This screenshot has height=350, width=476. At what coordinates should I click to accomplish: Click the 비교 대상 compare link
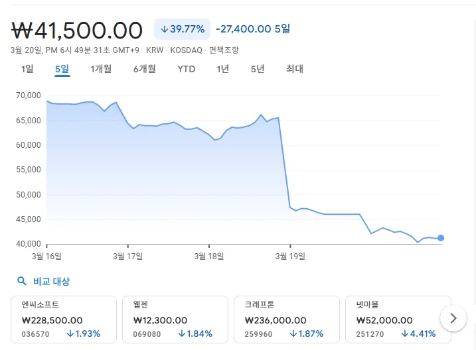(52, 281)
